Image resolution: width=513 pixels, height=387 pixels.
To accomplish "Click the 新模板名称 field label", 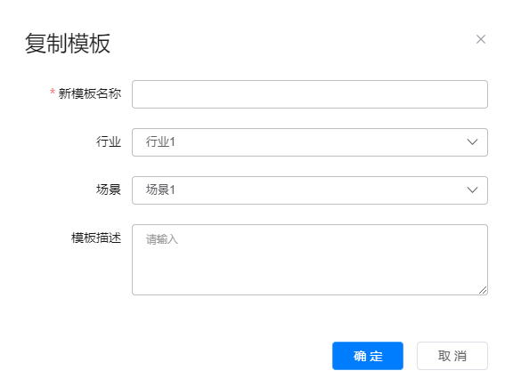I will pos(90,93).
